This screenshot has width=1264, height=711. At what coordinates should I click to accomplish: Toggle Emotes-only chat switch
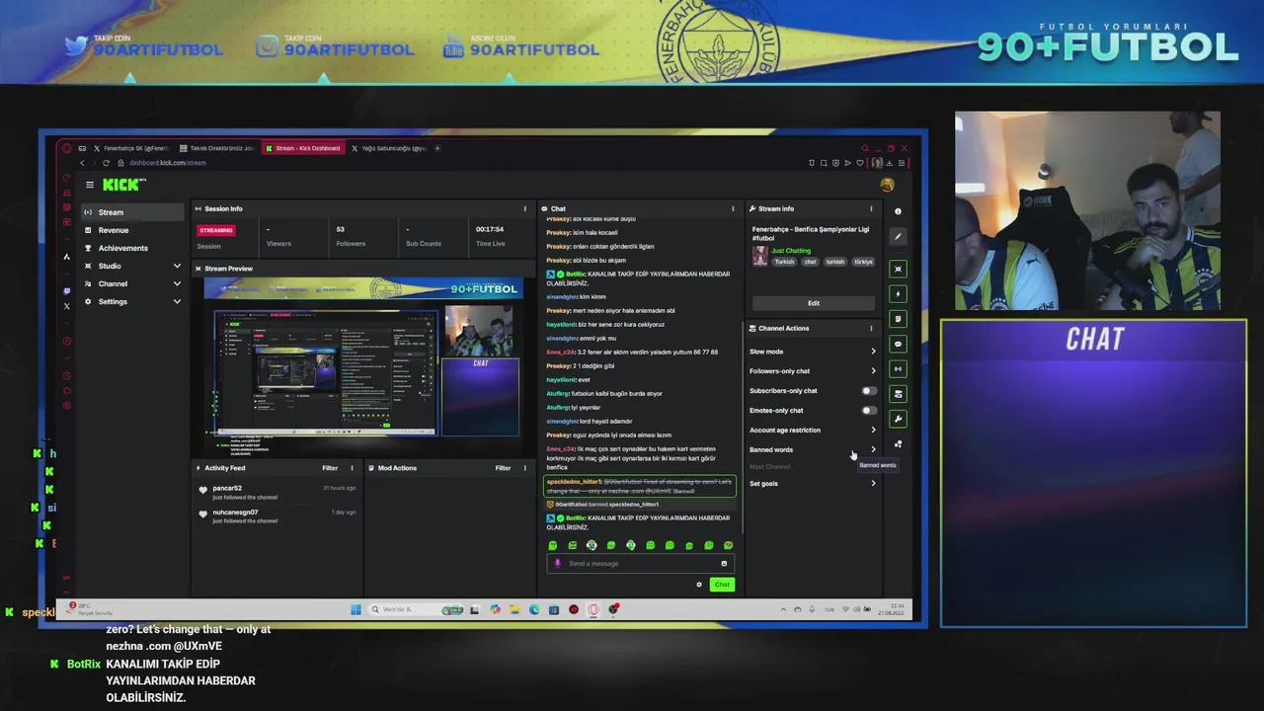pyautogui.click(x=868, y=411)
